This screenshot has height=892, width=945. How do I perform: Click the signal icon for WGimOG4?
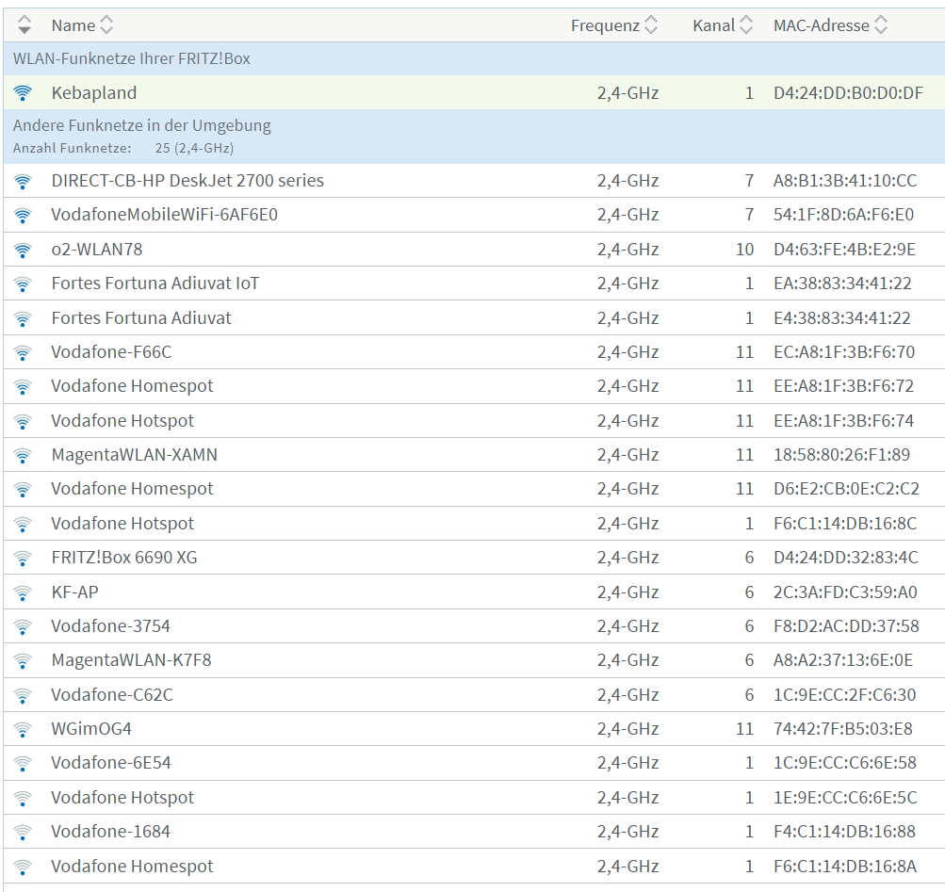point(23,729)
